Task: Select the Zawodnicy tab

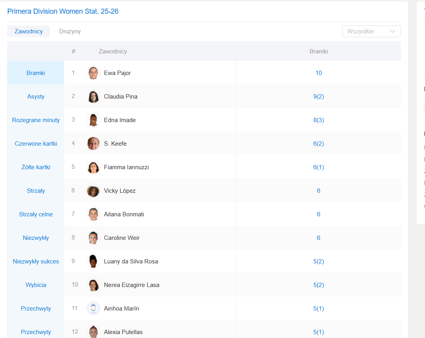Action: tap(29, 31)
